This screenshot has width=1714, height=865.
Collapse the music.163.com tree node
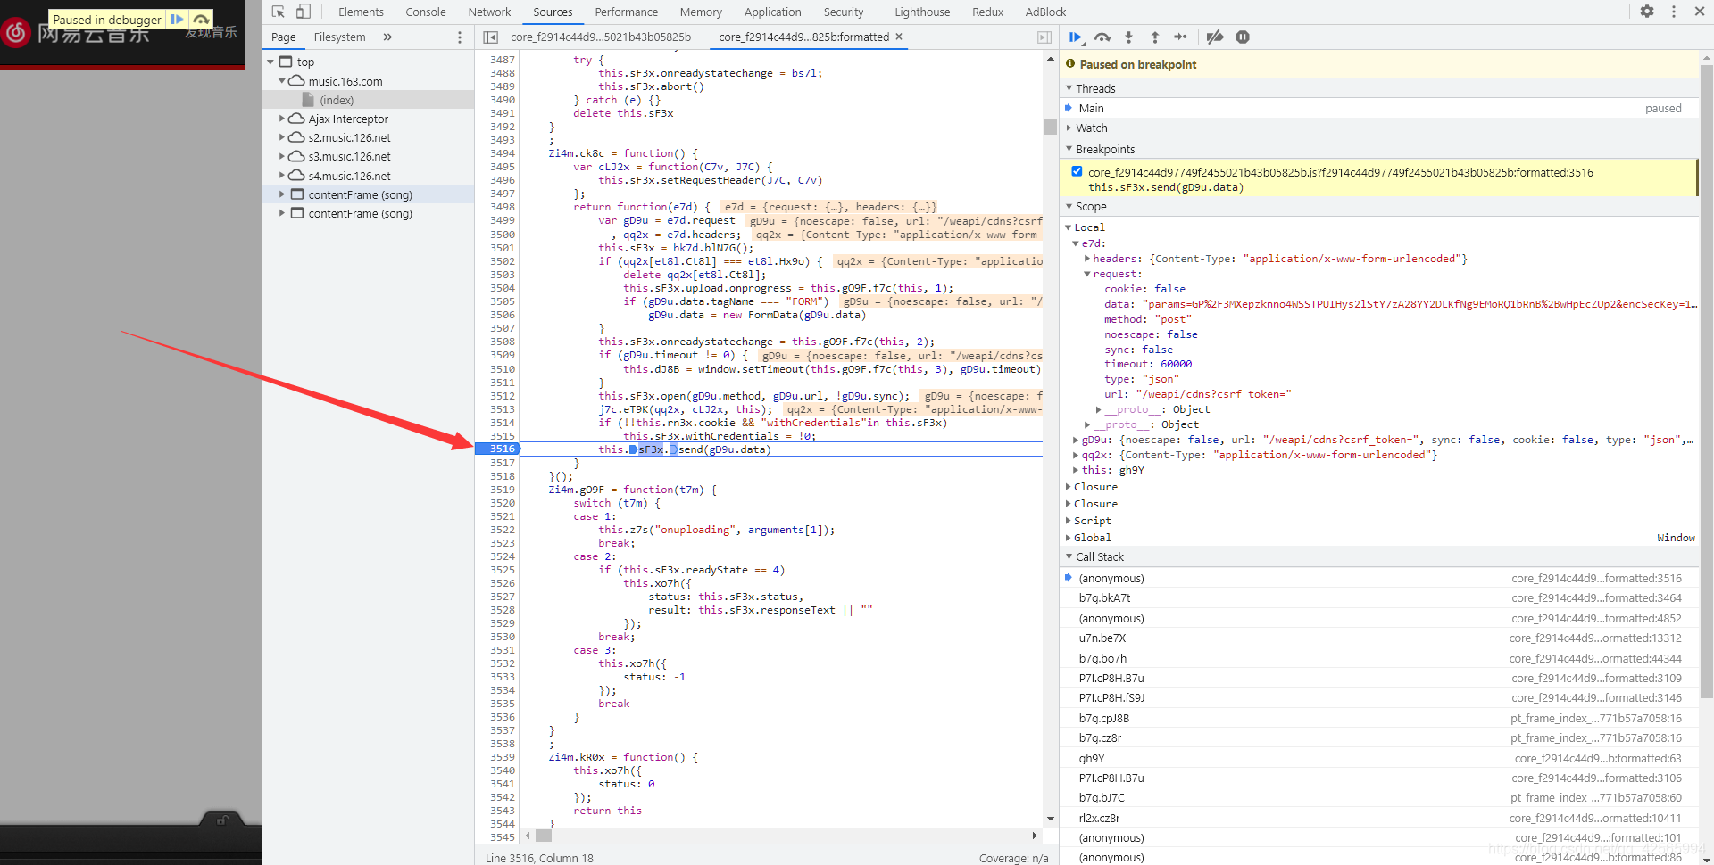click(282, 80)
